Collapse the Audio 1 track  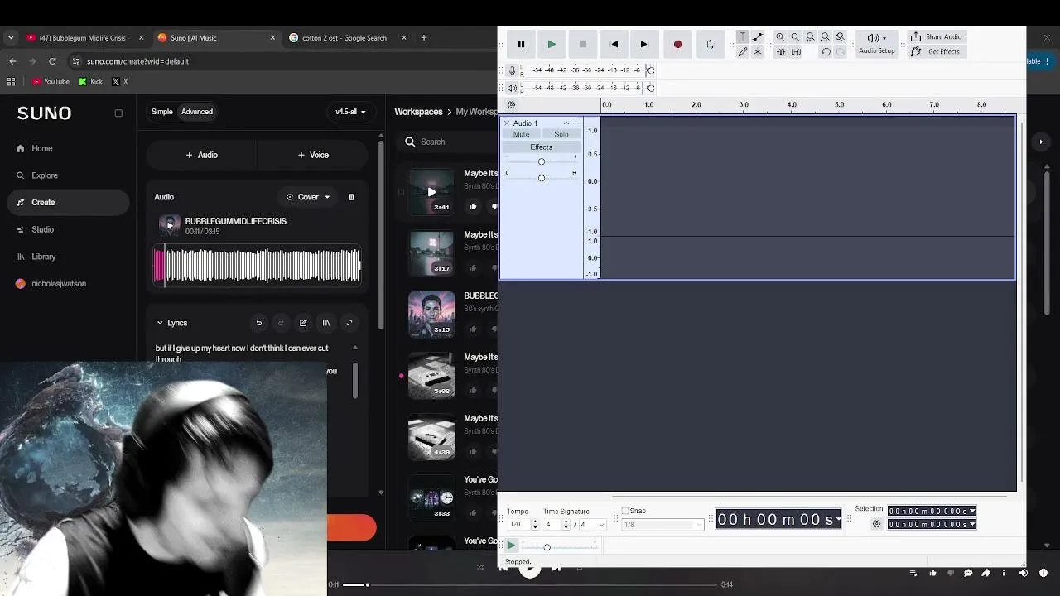pos(566,123)
